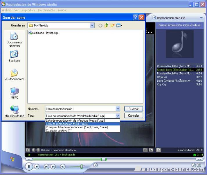Screen dimensions: 207x175
Task: Expand the Reproducción en curso dropdown
Action: 201,18
